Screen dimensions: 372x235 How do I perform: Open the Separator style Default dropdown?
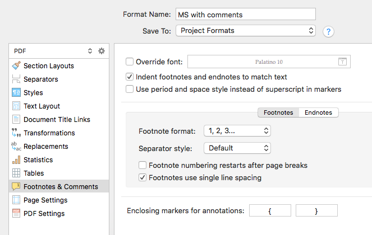[237, 148]
